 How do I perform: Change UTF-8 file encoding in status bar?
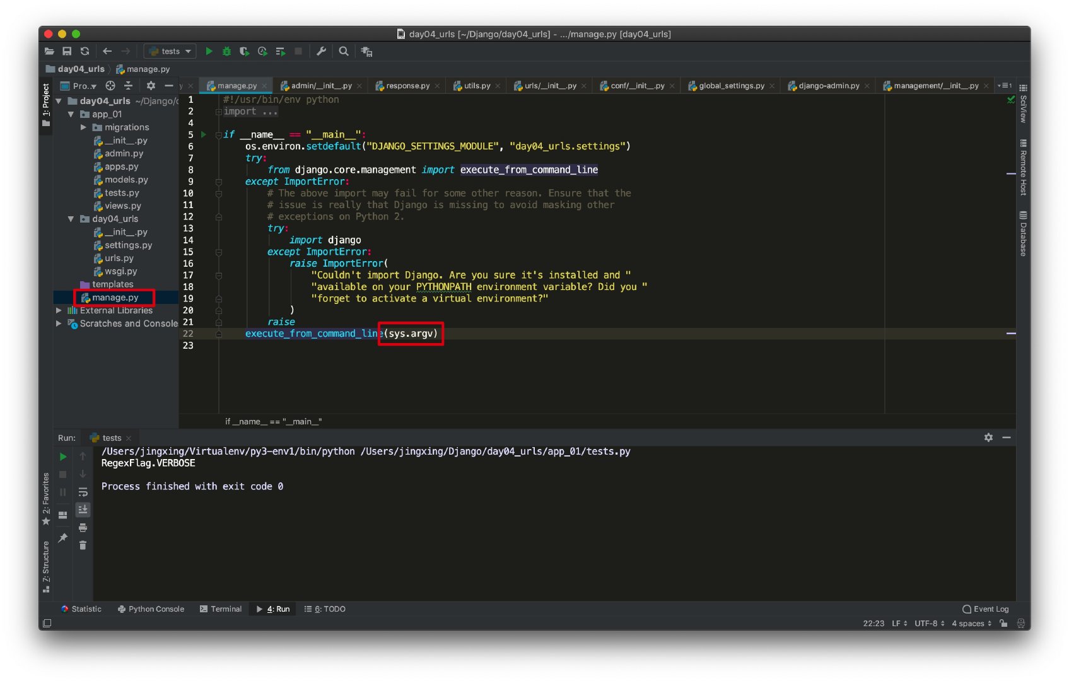coord(929,624)
